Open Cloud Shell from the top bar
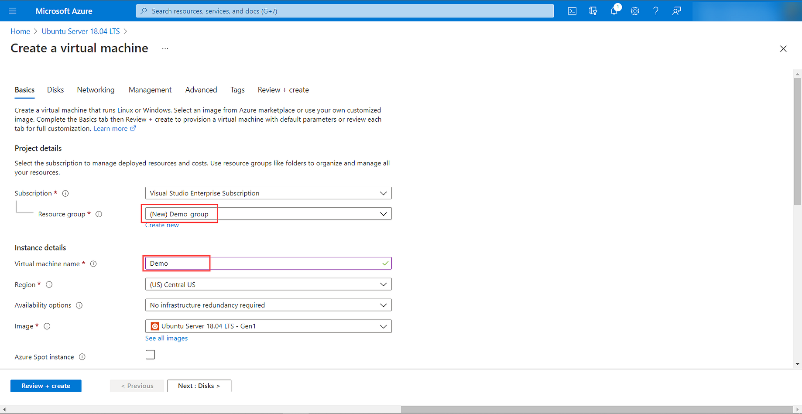 click(572, 11)
